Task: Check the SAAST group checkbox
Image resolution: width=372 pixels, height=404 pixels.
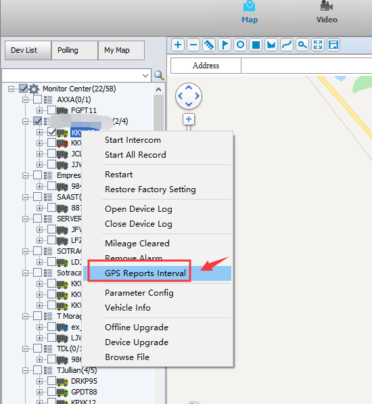Action: coord(38,197)
